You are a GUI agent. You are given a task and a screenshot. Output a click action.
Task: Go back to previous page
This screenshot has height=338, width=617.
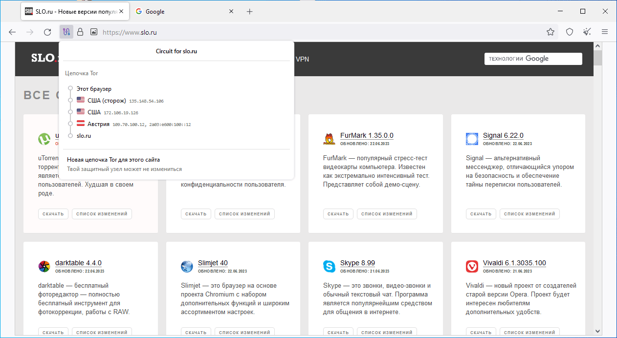tap(12, 32)
